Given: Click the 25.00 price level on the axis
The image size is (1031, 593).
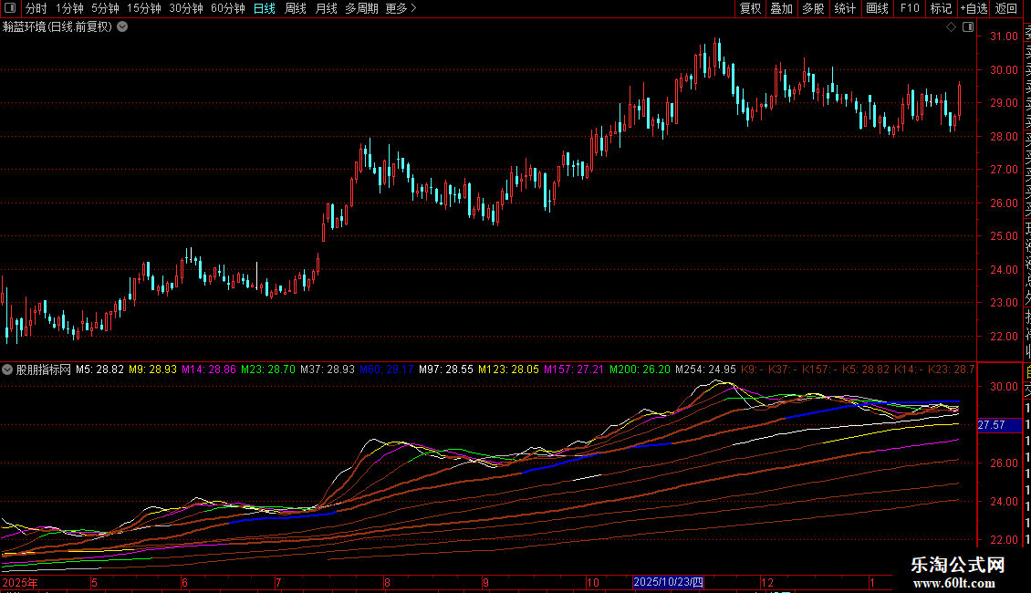Looking at the screenshot, I should point(1004,236).
